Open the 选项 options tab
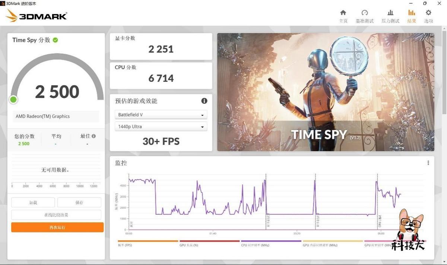 tap(428, 16)
